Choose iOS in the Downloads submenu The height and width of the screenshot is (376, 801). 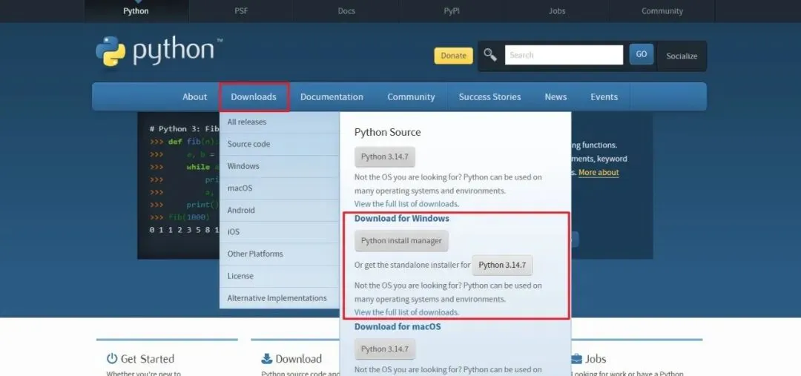280,232
